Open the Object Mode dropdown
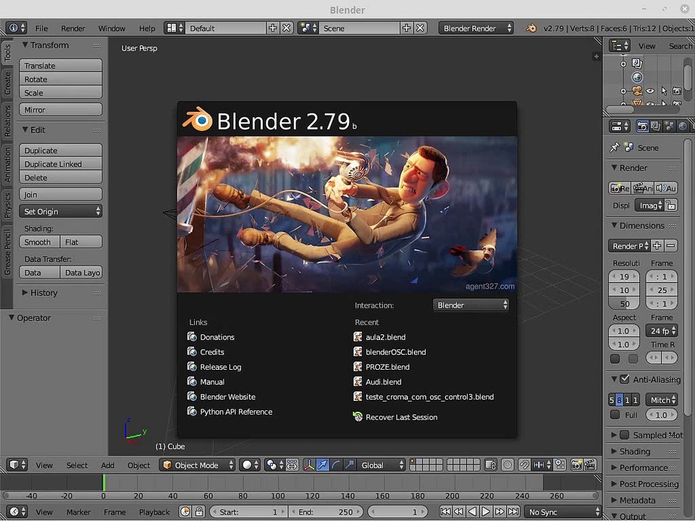Screen dimensions: 695x521 pos(198,465)
